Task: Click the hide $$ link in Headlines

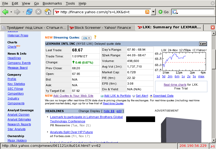Action: click(x=109, y=111)
